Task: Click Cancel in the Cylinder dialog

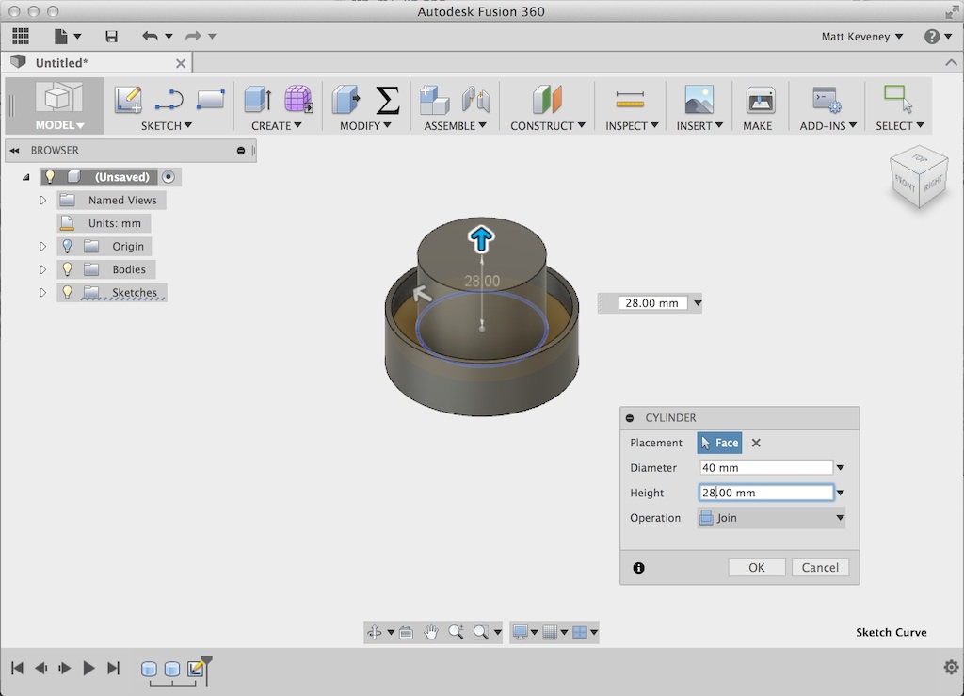Action: (820, 567)
